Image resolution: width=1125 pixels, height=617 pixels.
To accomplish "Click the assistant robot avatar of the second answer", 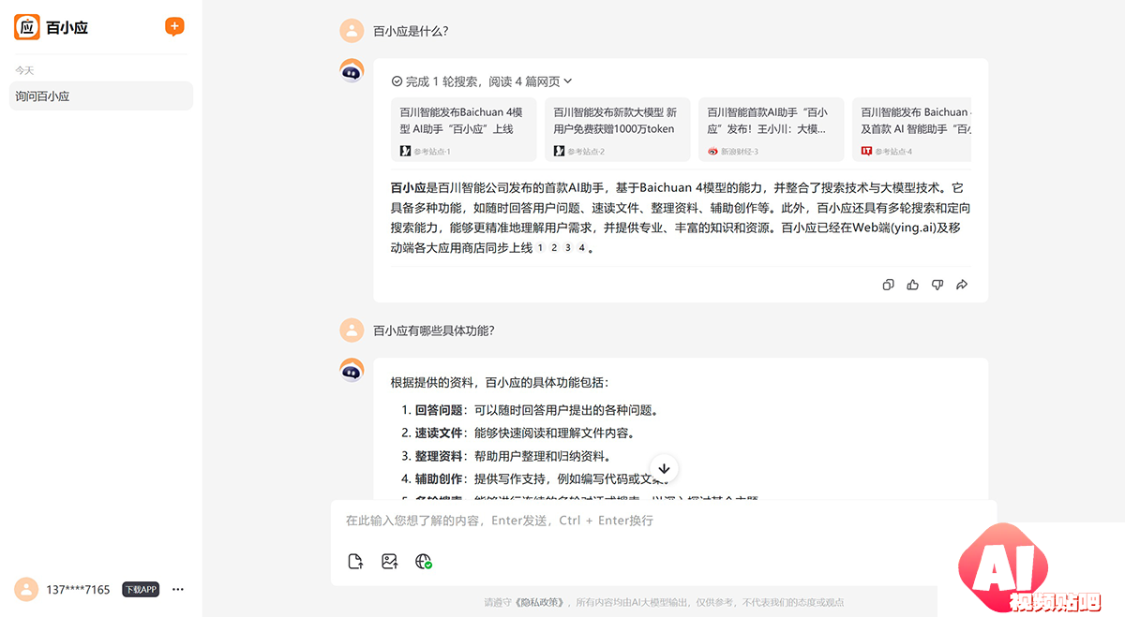I will coord(352,370).
